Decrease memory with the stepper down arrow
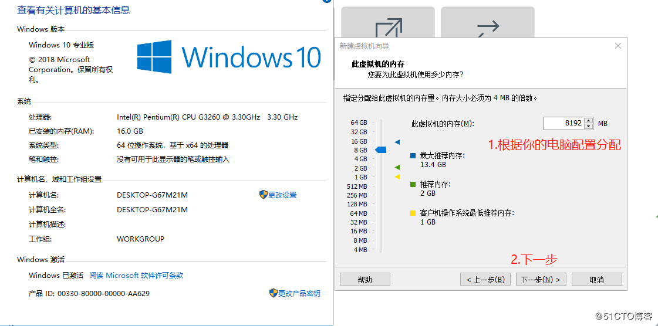This screenshot has width=658, height=326. pyautogui.click(x=589, y=126)
